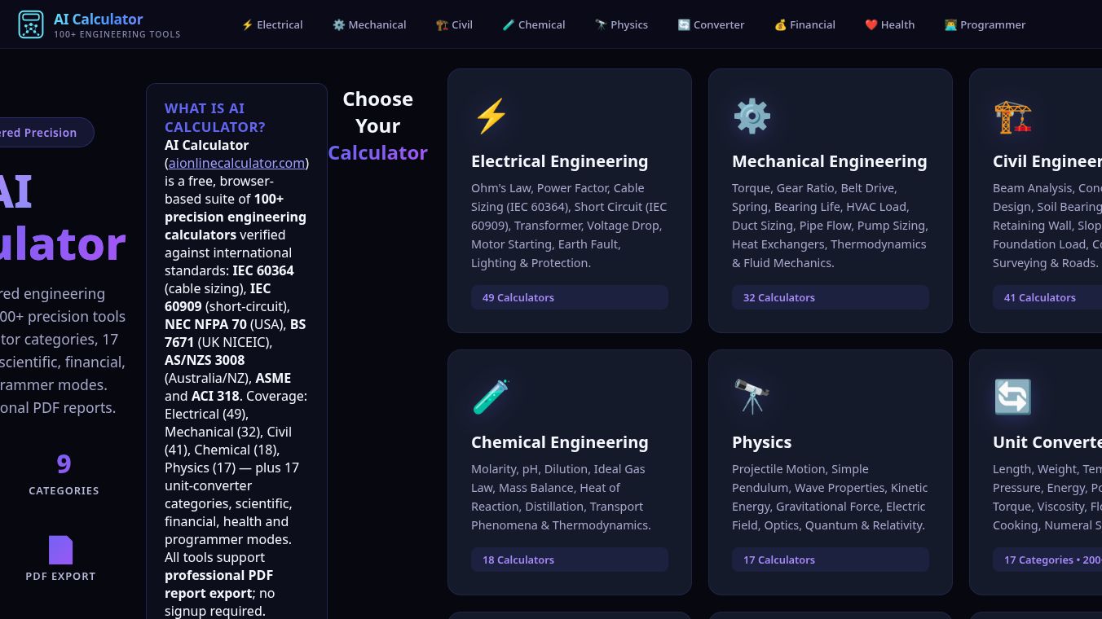Viewport: 1102px width, 619px height.
Task: Click the AI Calculator site title
Action: (x=98, y=19)
